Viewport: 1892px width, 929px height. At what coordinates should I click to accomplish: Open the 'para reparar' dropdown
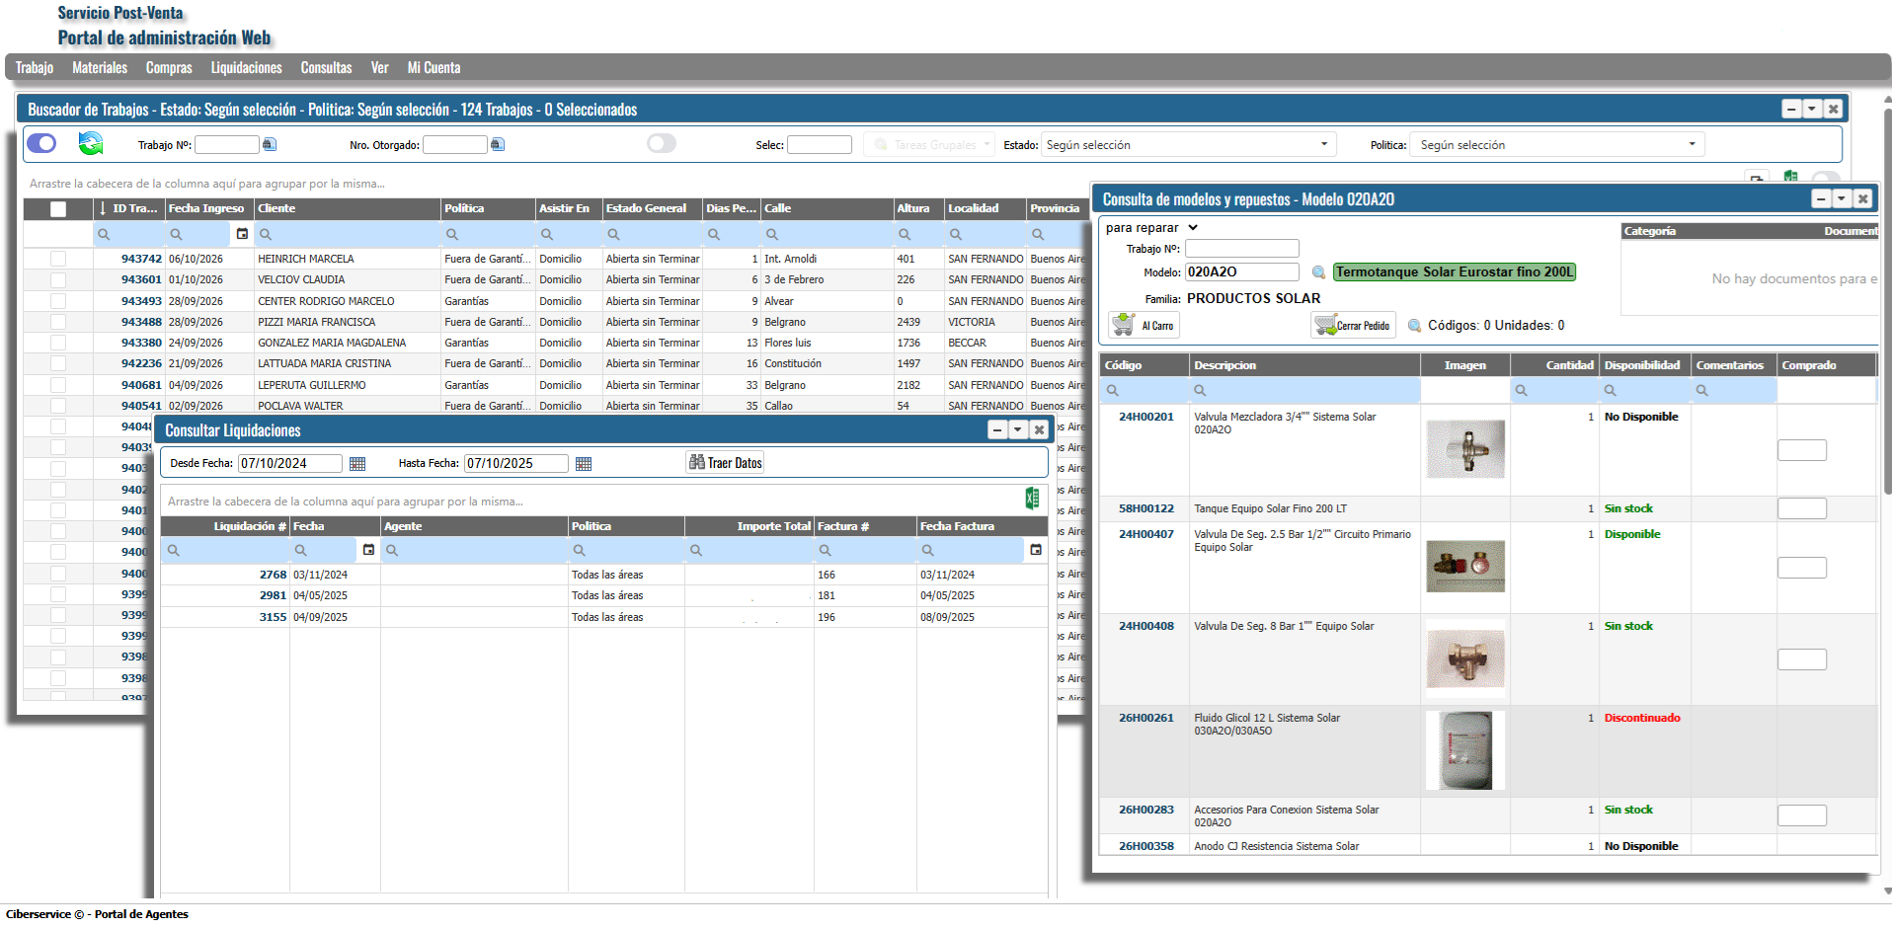tap(1151, 228)
